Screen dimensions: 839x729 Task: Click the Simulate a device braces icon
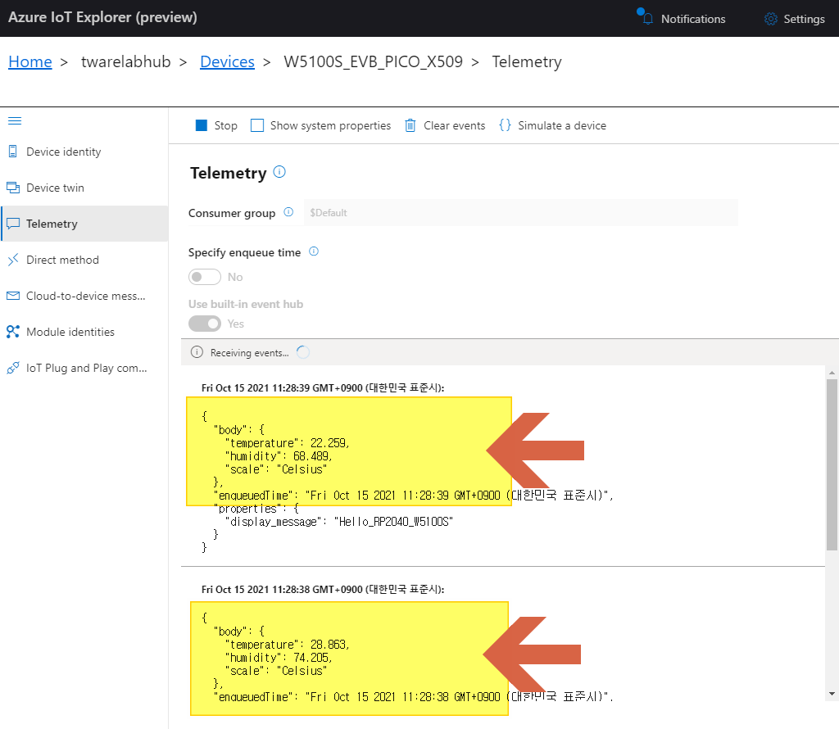505,125
